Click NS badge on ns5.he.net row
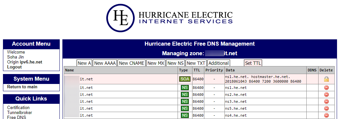This screenshot has width=340, height=119. (185, 108)
